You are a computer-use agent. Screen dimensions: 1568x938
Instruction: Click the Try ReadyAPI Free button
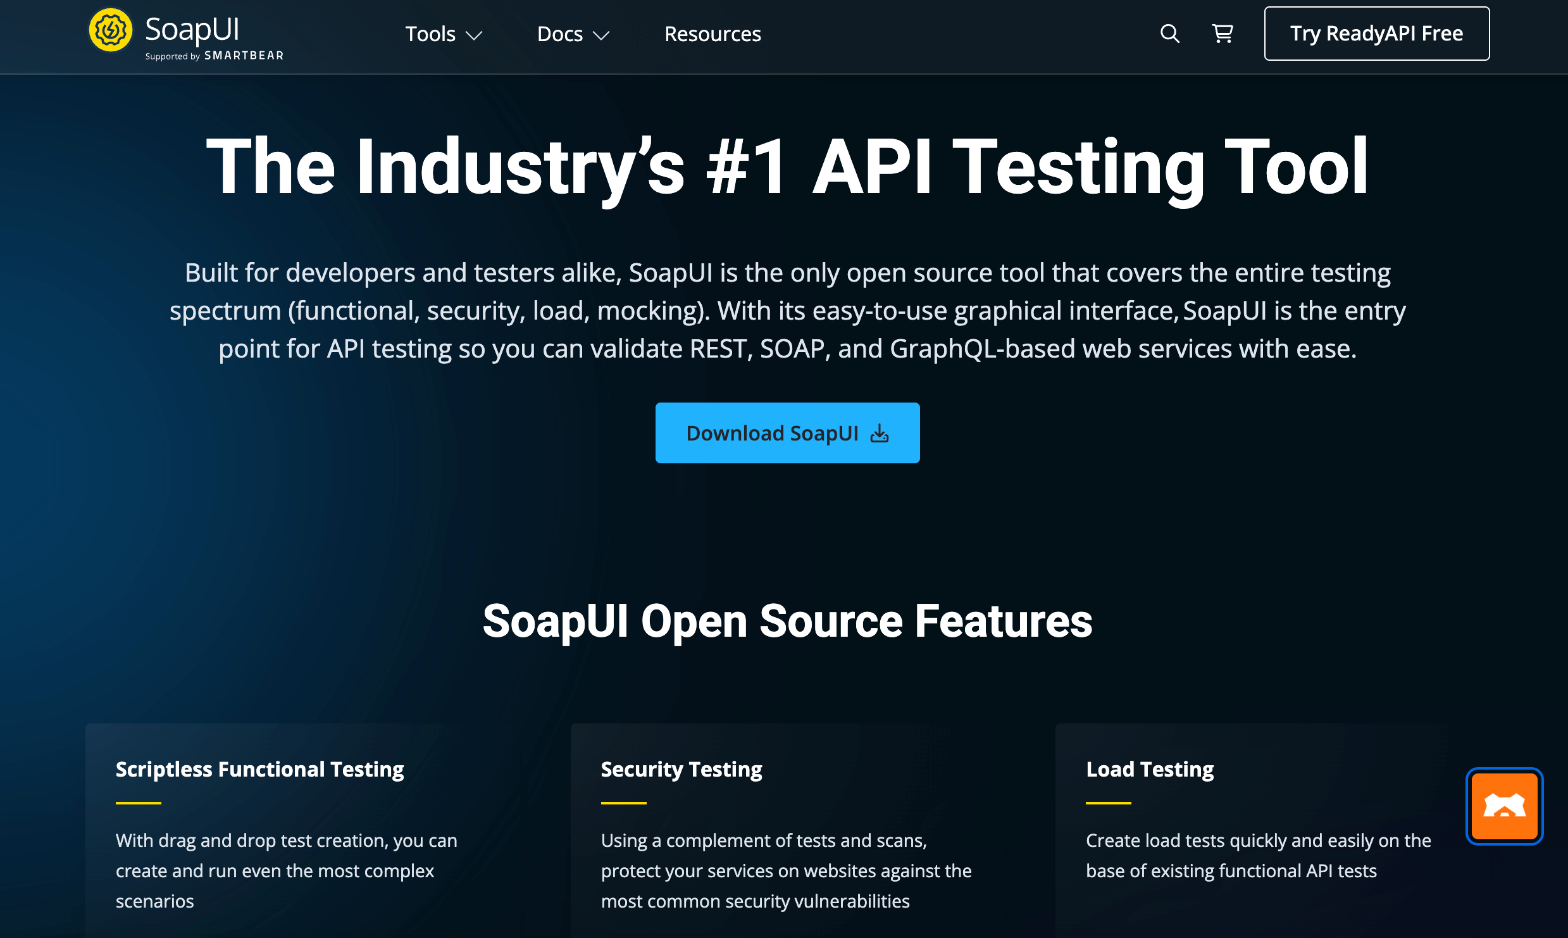[x=1376, y=34]
